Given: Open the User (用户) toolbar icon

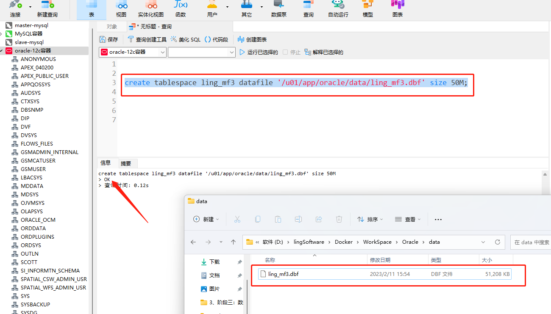Looking at the screenshot, I should [212, 8].
